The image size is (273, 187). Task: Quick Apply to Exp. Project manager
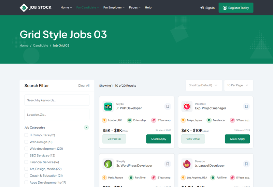click(237, 139)
